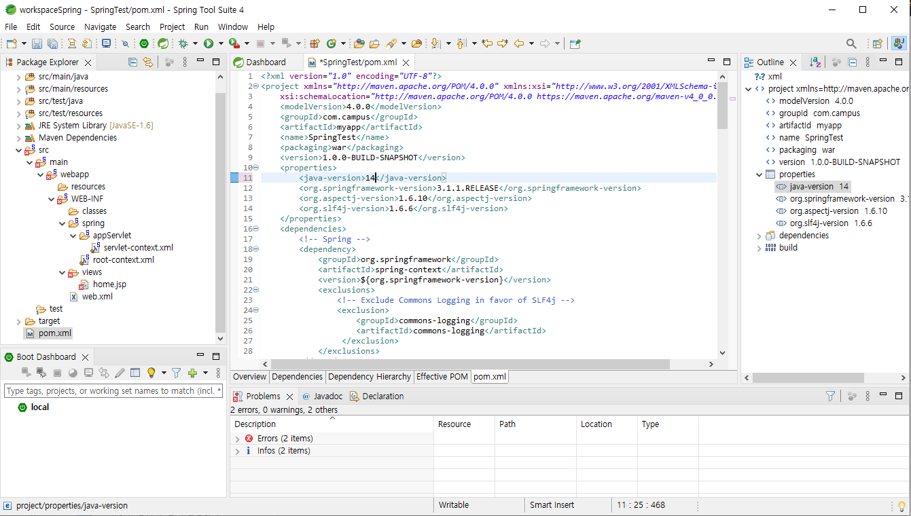Viewport: 911px width, 516px height.
Task: Click the Pin Editor toolbar icon
Action: pos(575,43)
